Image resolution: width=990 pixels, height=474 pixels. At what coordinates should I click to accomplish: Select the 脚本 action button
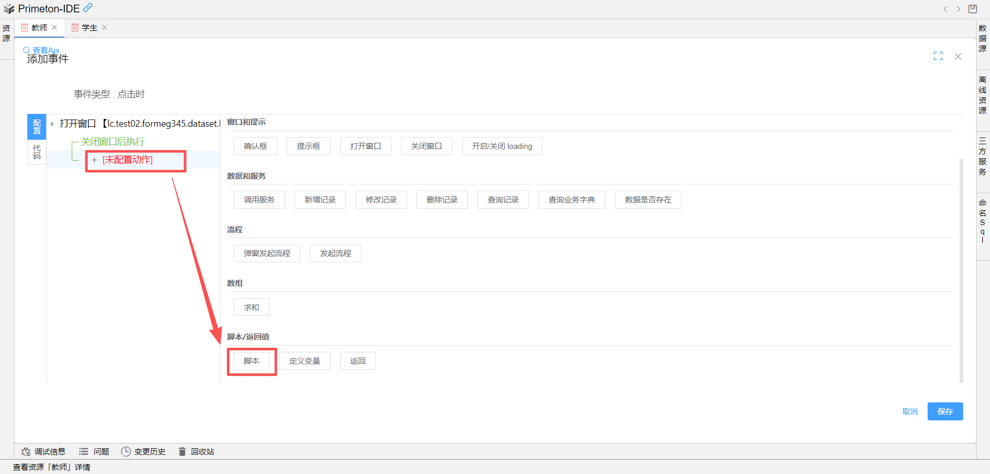[x=252, y=361]
